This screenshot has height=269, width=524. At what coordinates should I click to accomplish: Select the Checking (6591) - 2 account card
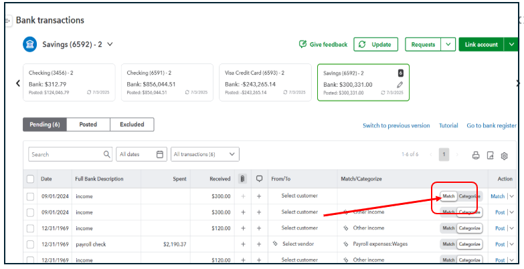point(167,82)
